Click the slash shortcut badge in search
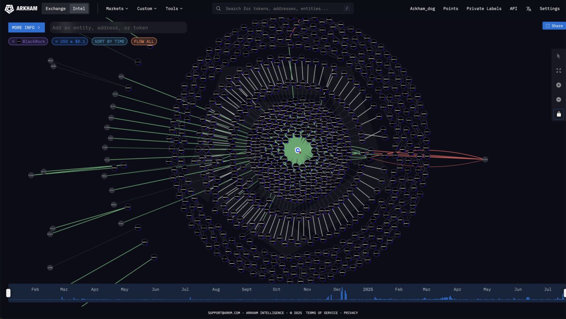The height and width of the screenshot is (319, 566). (346, 8)
